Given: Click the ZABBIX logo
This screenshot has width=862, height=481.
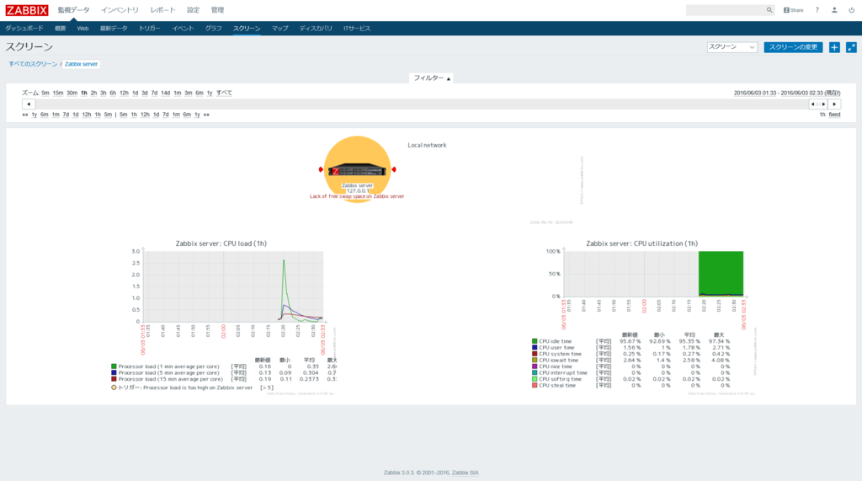Looking at the screenshot, I should tap(26, 10).
